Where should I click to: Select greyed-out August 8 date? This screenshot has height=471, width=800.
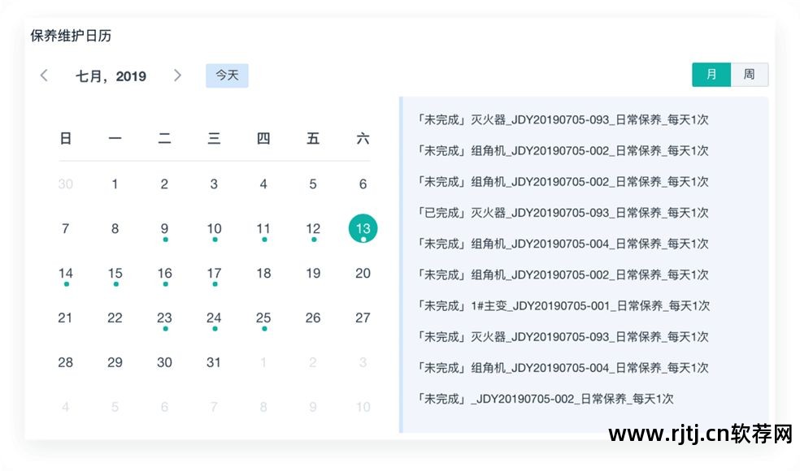pyautogui.click(x=263, y=407)
